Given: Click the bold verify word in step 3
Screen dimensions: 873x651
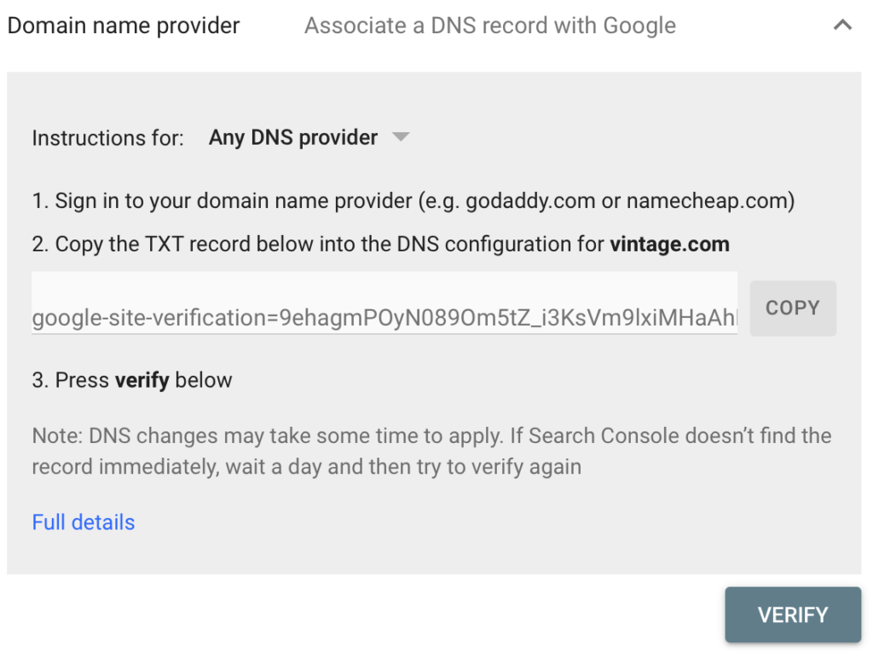Looking at the screenshot, I should [142, 380].
